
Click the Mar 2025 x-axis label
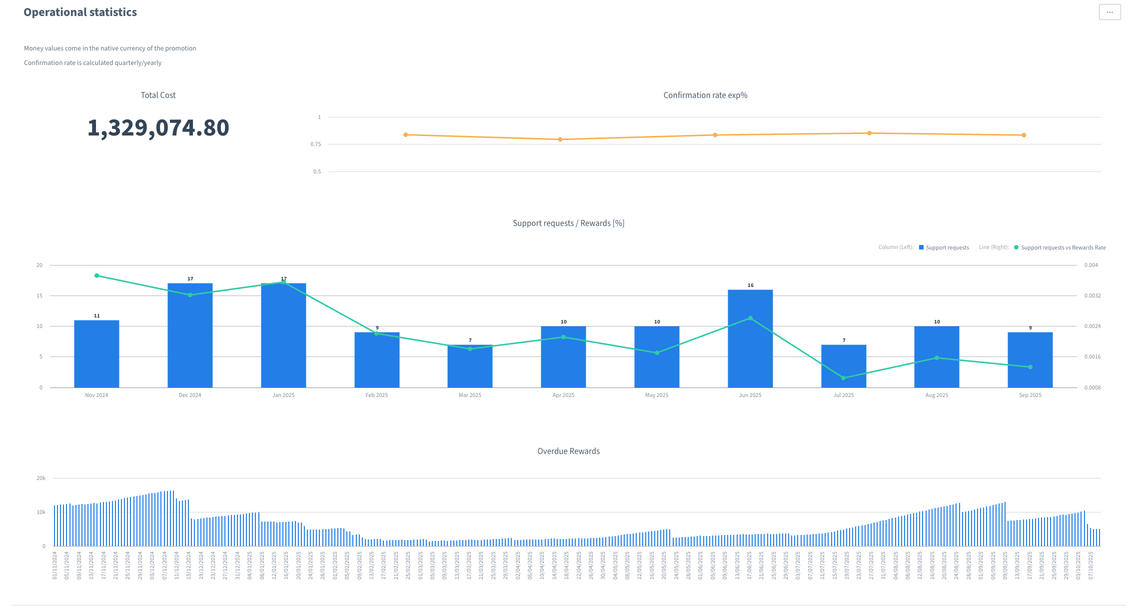click(470, 395)
